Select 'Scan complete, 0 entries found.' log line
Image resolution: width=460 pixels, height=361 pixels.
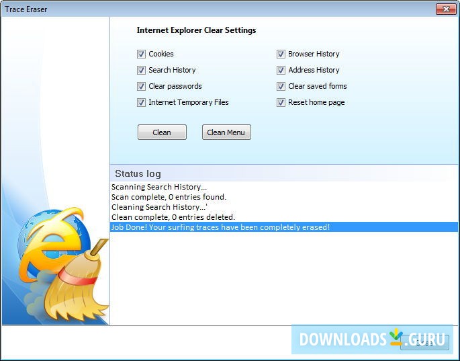coord(283,197)
